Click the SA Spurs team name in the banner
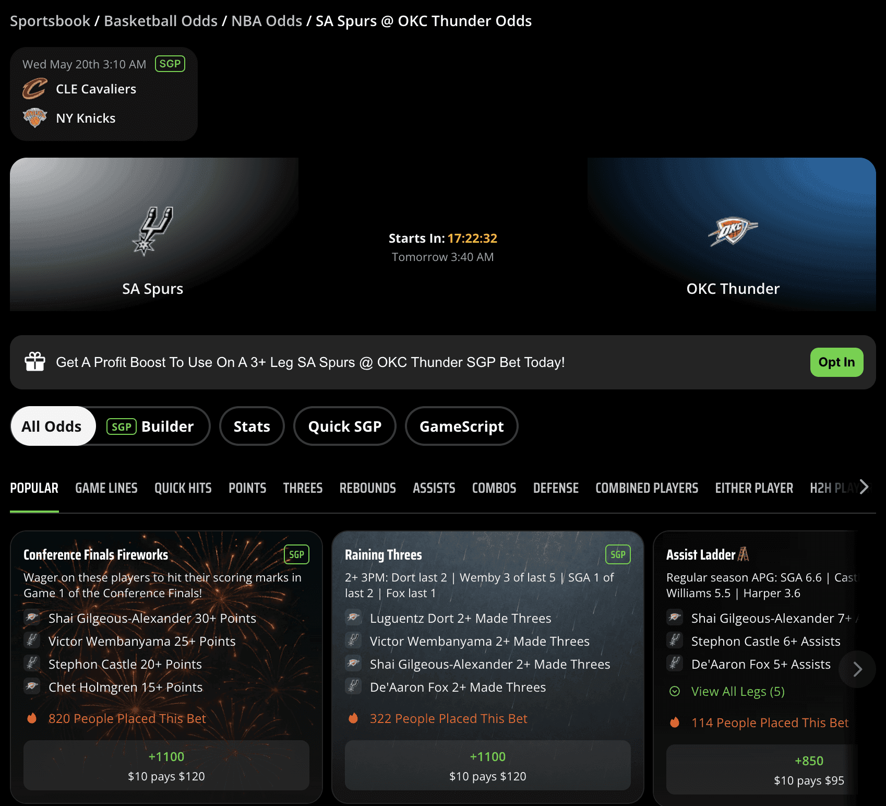This screenshot has width=886, height=806. 152,289
